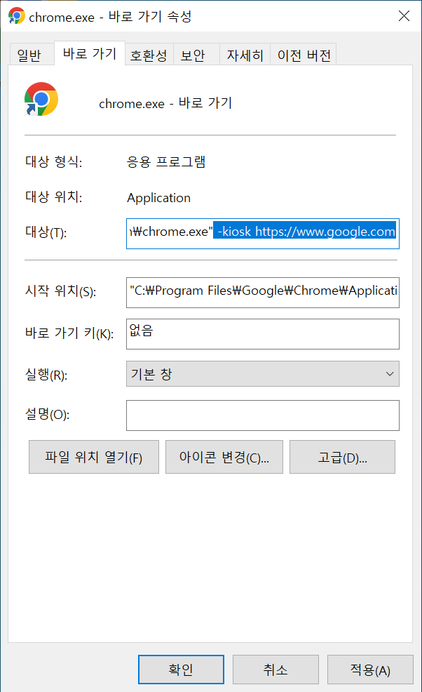The width and height of the screenshot is (422, 692).
Task: Click the 'Application' location text
Action: (x=158, y=198)
